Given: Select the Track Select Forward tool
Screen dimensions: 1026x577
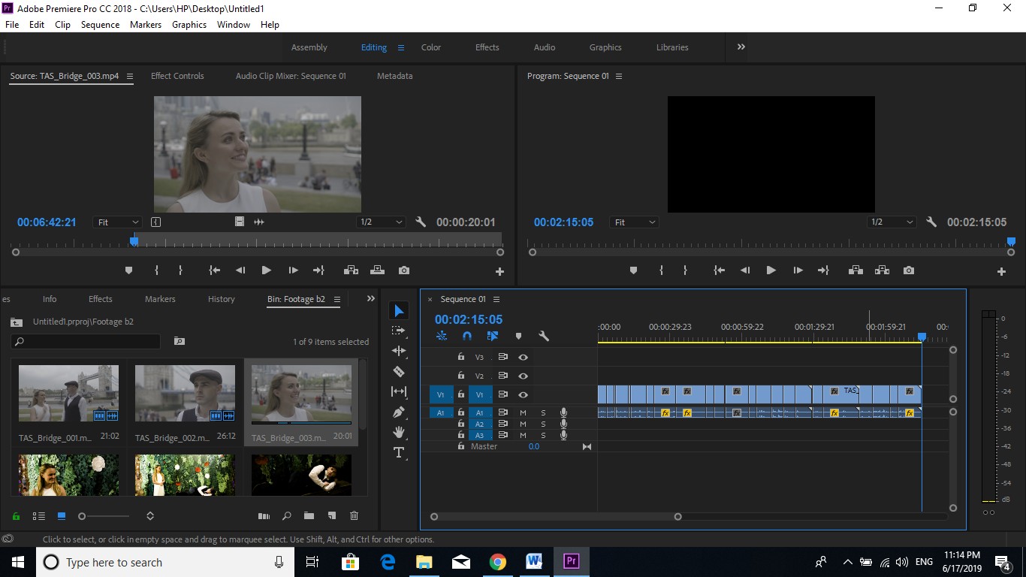Looking at the screenshot, I should pos(399,331).
